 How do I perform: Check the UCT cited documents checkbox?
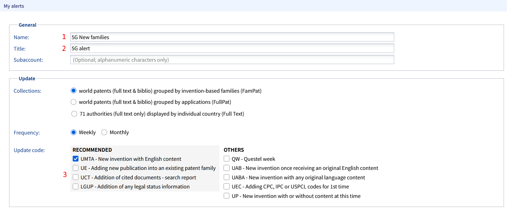coord(76,177)
